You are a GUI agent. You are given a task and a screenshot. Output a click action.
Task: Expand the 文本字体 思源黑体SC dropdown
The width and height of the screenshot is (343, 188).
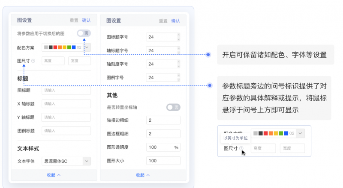(87, 161)
